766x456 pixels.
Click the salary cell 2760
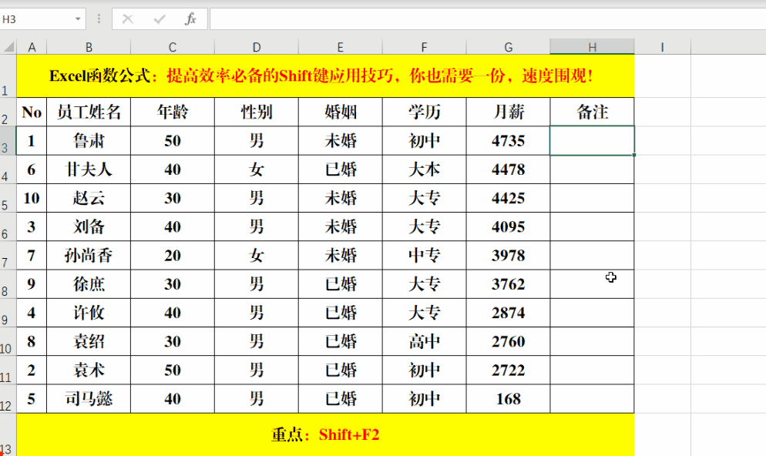coord(508,341)
